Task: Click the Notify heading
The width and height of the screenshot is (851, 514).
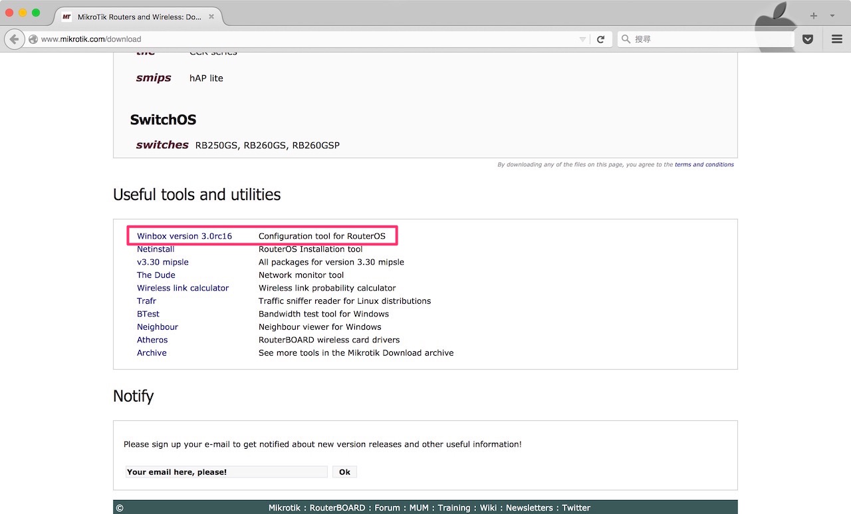Action: click(x=133, y=396)
